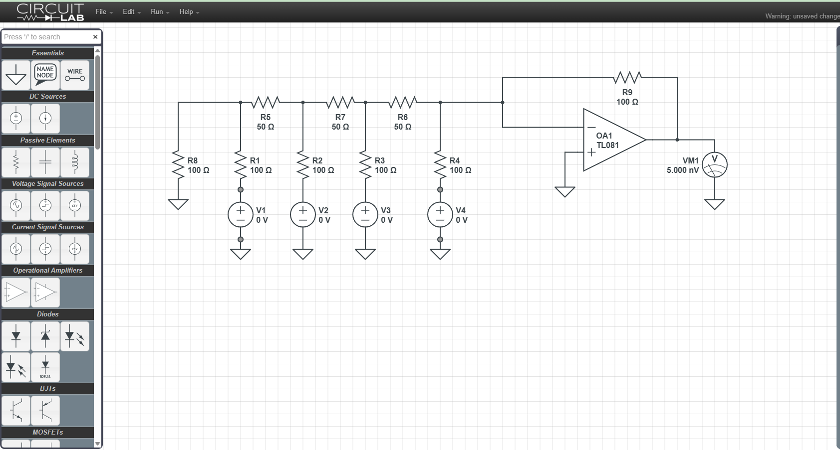Choose the Zener diode icon
Screen dimensions: 840x450
click(x=45, y=336)
